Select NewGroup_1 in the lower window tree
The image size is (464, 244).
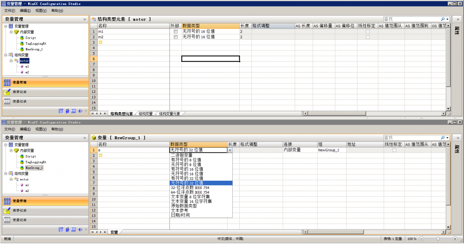click(x=34, y=168)
